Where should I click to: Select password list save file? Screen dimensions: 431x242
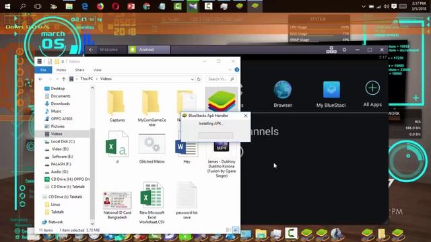click(187, 201)
